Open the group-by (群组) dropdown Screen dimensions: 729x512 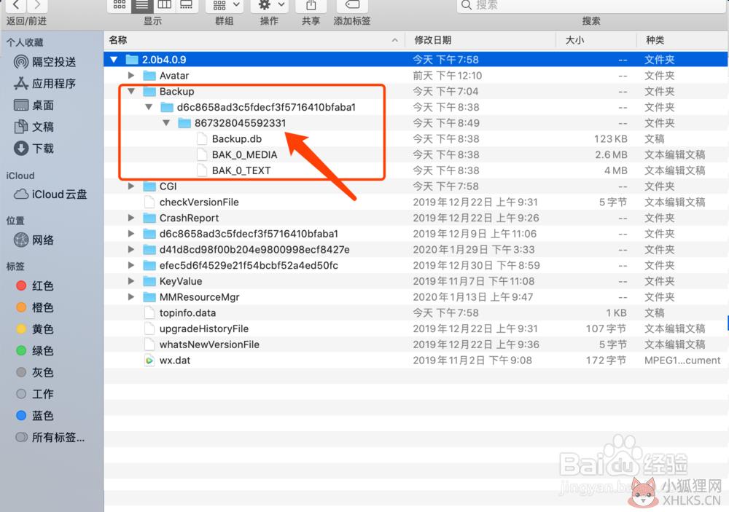click(x=225, y=5)
